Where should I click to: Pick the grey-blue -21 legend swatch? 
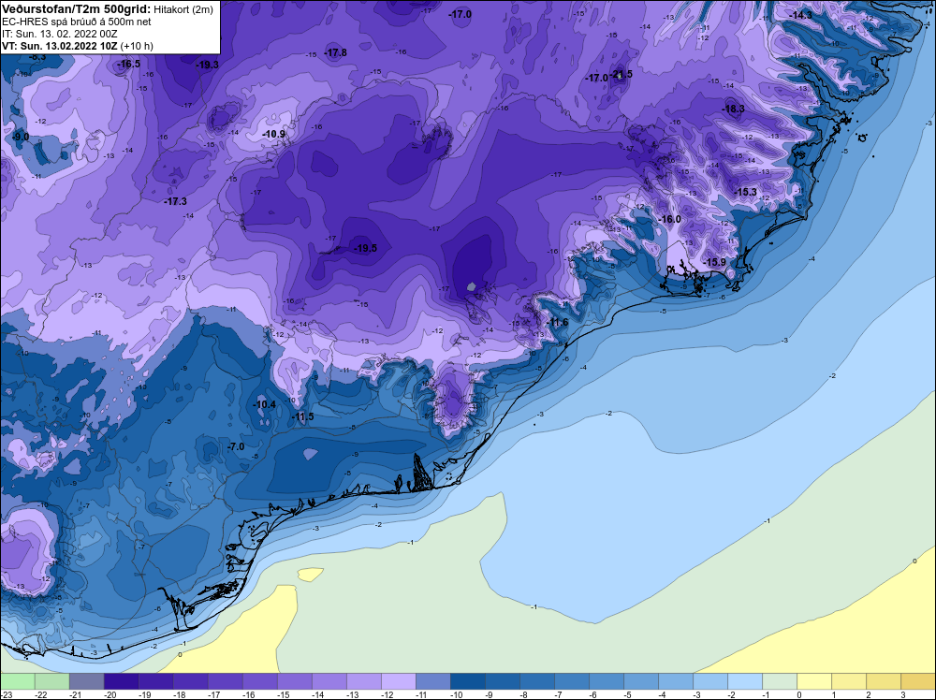86,681
